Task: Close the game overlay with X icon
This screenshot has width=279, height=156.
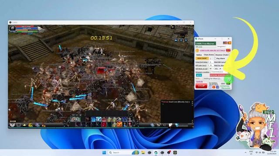Action: 186,40
